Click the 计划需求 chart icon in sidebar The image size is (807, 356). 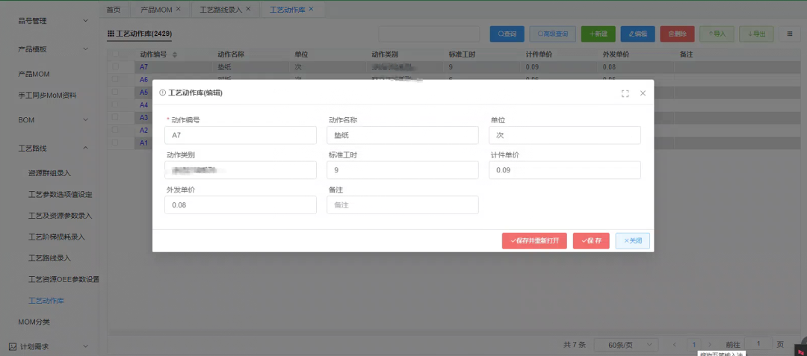pyautogui.click(x=13, y=347)
